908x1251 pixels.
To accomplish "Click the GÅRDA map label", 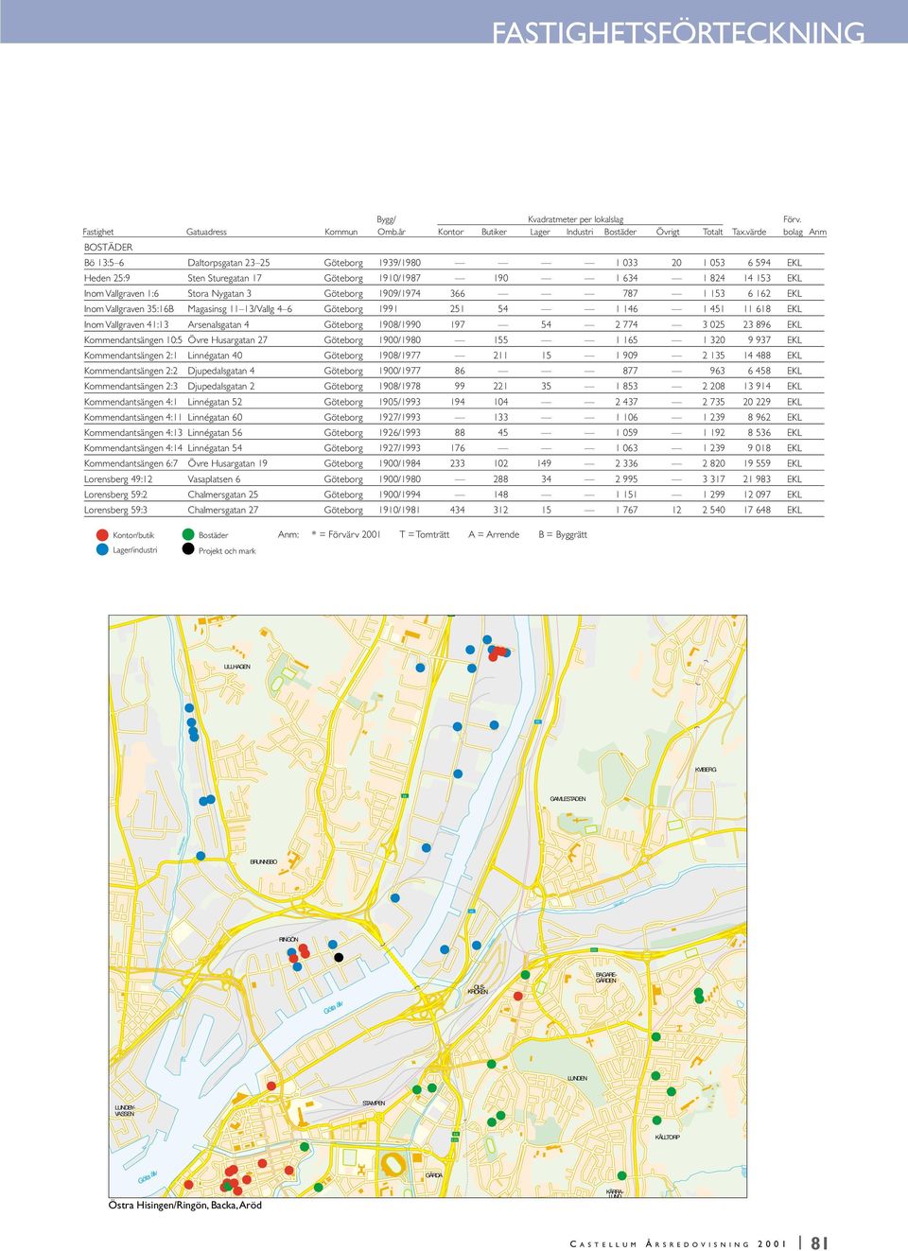I will pyautogui.click(x=434, y=1174).
